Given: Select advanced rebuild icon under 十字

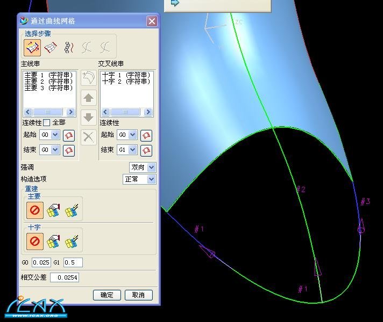Looking at the screenshot, I should click(72, 241).
